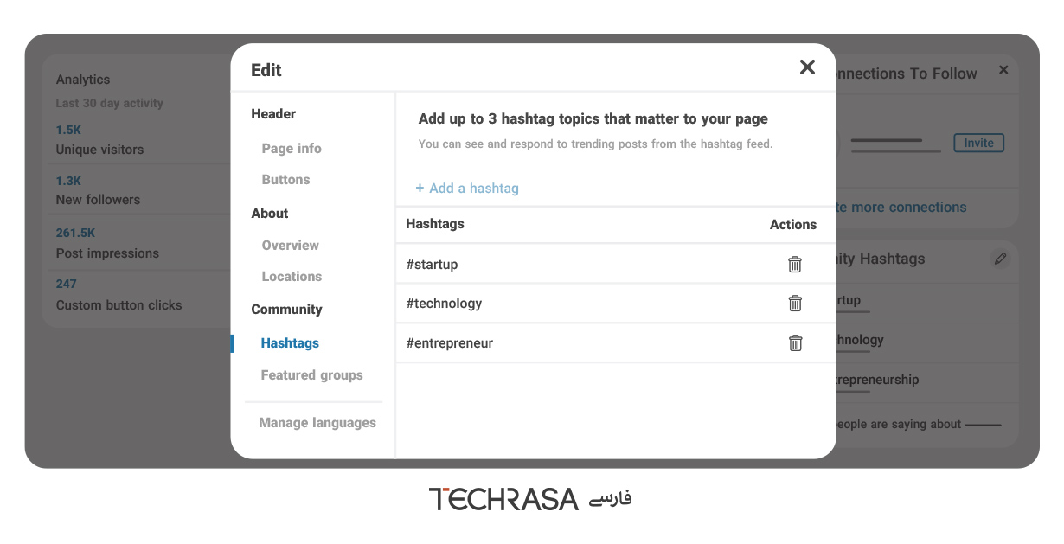Edit the community hashtags with the pencil icon
The image size is (1064, 544).
[1000, 259]
